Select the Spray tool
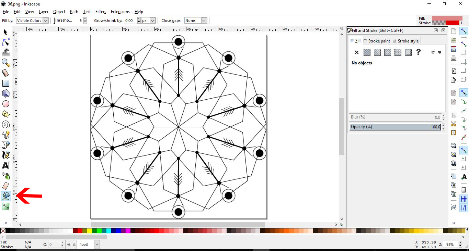Screen dimensions: 469x251 [x=5, y=176]
